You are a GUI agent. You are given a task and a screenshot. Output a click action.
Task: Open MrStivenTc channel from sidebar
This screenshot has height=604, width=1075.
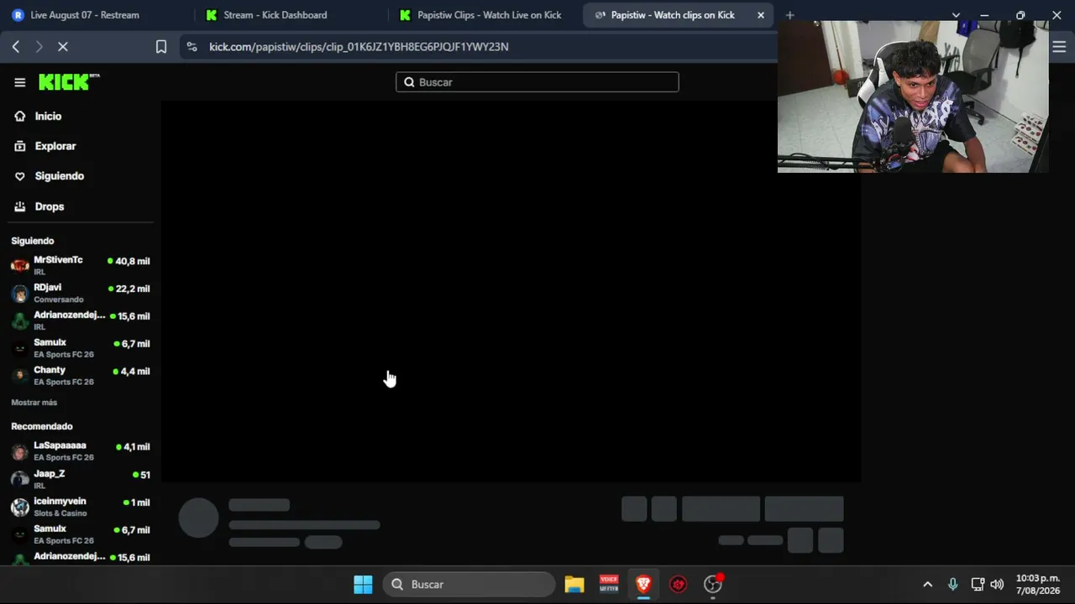(81, 265)
